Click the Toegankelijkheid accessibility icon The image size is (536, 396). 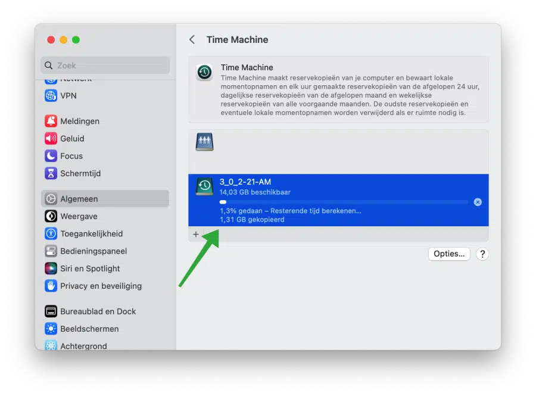(51, 233)
